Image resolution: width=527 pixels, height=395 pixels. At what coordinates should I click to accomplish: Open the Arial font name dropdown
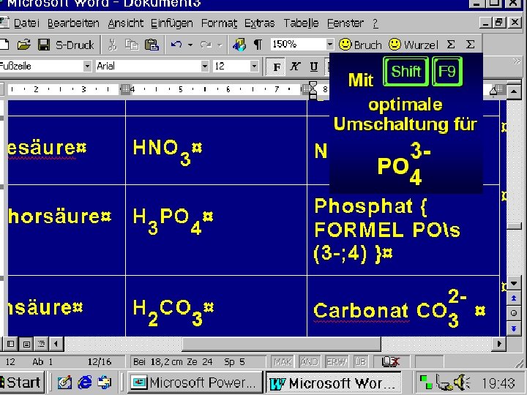tap(205, 66)
